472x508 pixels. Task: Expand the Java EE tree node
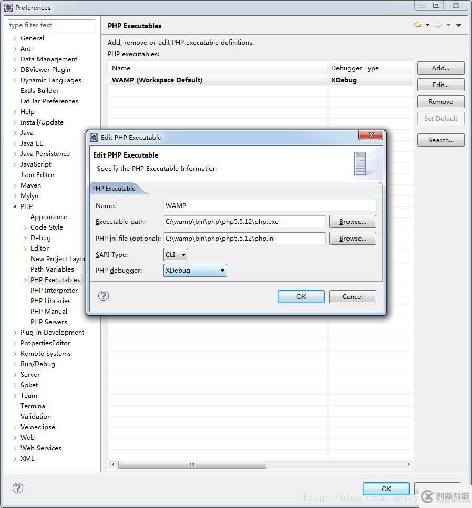click(x=15, y=143)
